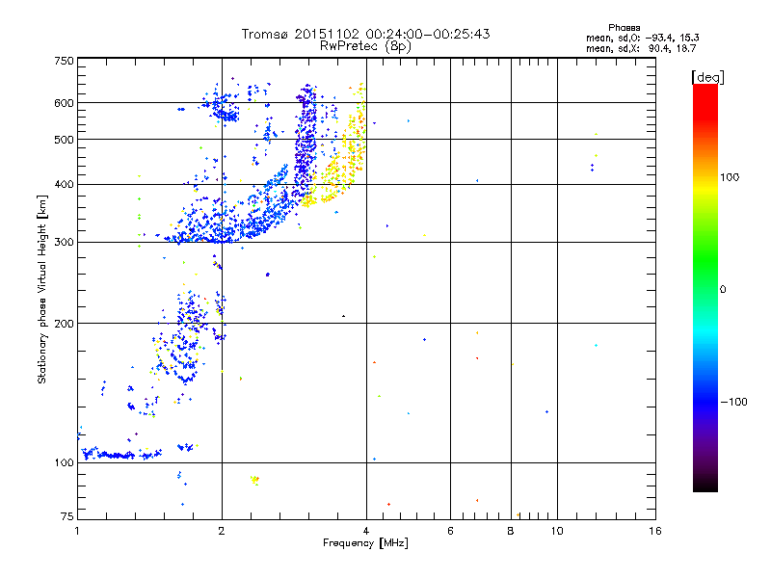This screenshot has height=578, width=771.
Task: Click the x-axis title 'Frequency [MHz]'
Action: tap(365, 543)
